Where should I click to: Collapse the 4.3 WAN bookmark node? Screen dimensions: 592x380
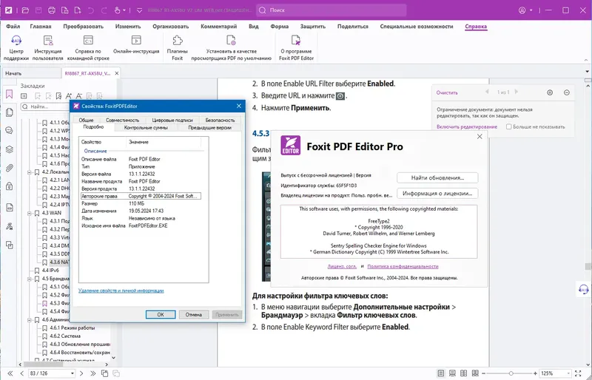click(30, 213)
